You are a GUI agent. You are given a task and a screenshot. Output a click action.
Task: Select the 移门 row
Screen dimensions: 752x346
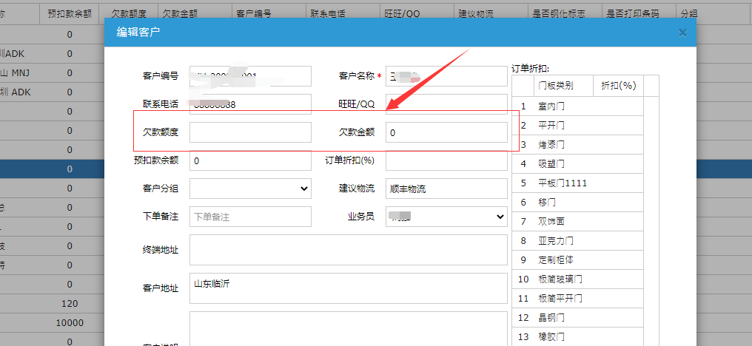pyautogui.click(x=577, y=203)
